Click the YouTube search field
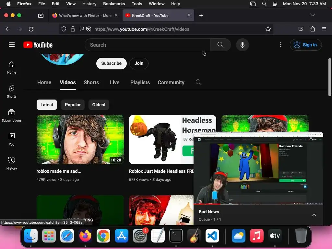This screenshot has width=332, height=249. (x=148, y=45)
